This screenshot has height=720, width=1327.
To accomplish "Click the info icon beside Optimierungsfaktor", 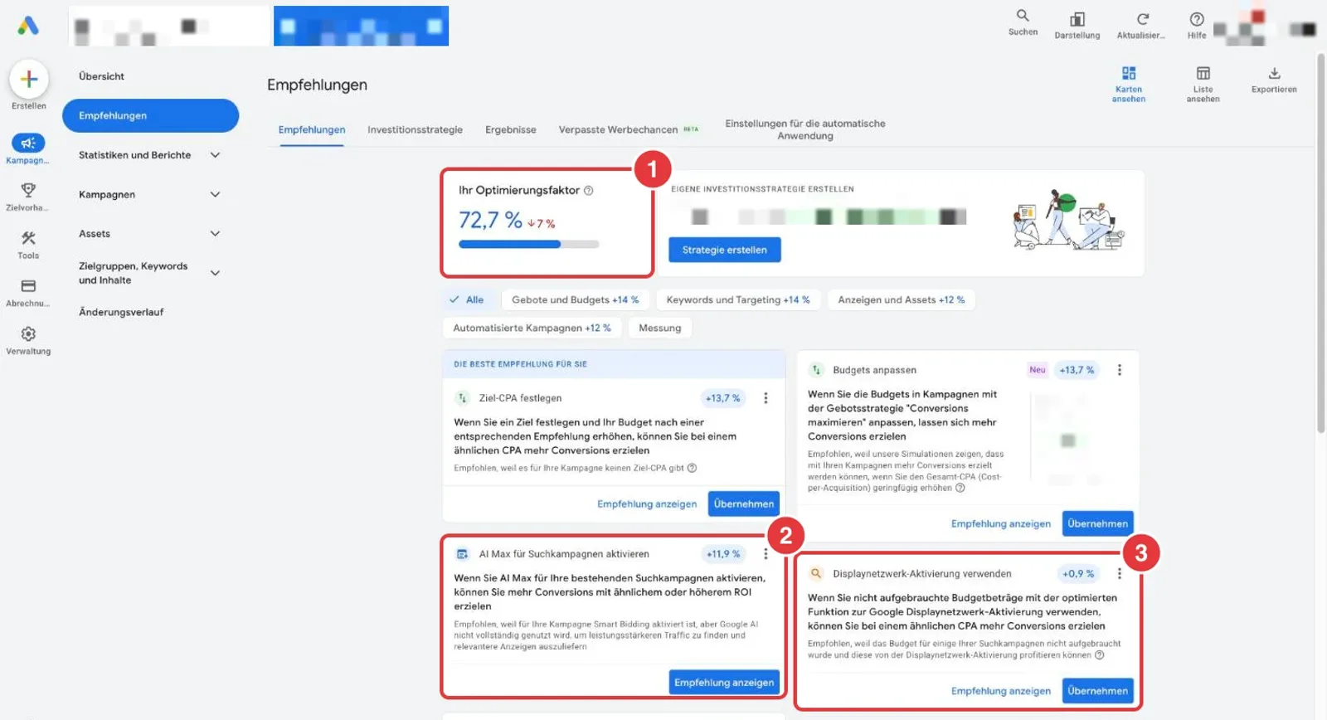I will click(588, 191).
